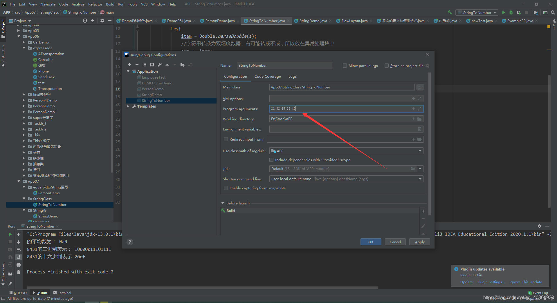Open StringToNumber run configuration selector
Screen dimensions: 557x303
pyautogui.click(x=477, y=12)
